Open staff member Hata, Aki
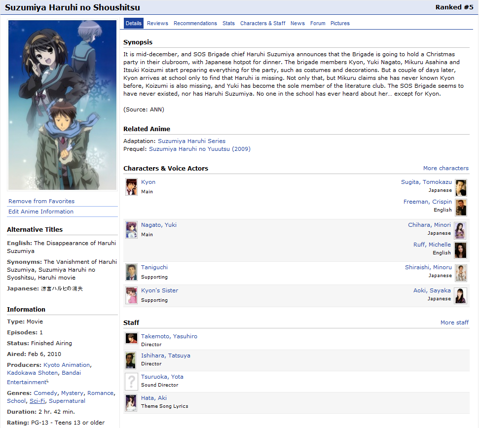 tap(153, 398)
